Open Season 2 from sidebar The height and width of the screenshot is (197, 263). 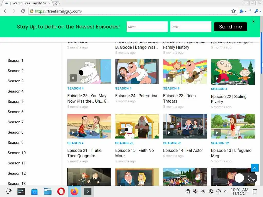pyautogui.click(x=16, y=71)
